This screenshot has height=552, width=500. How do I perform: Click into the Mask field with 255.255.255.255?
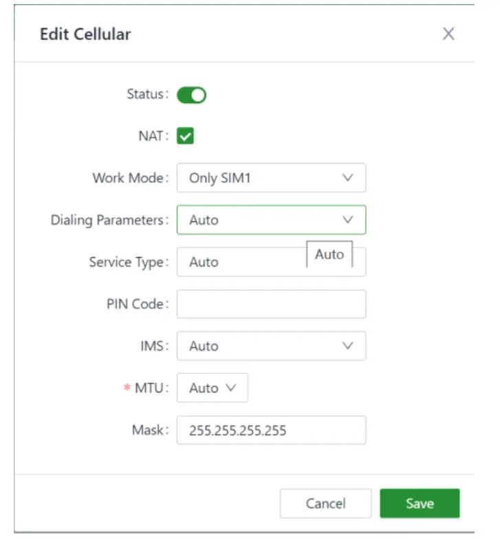pos(270,430)
